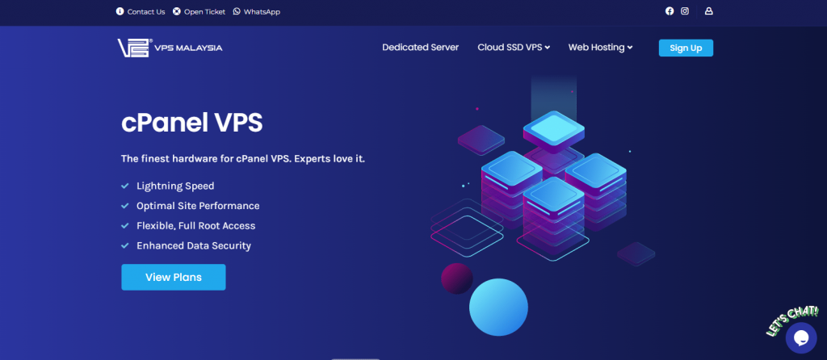Click the Open Ticket icon

(177, 11)
